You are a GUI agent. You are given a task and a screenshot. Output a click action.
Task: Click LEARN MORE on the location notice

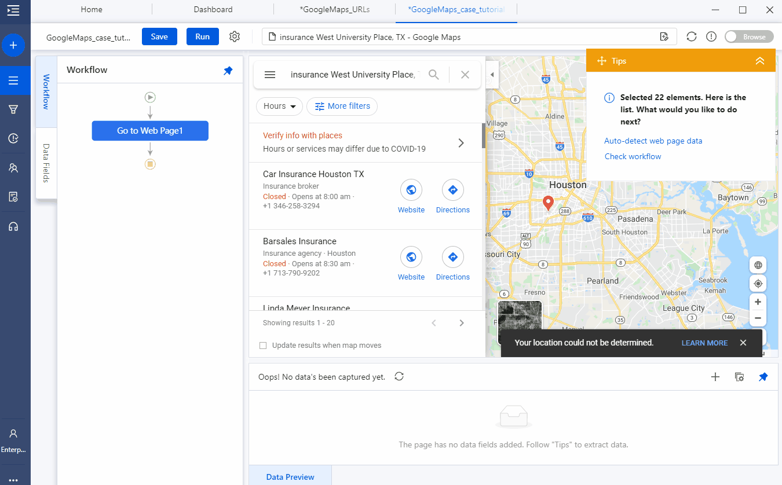tap(704, 343)
